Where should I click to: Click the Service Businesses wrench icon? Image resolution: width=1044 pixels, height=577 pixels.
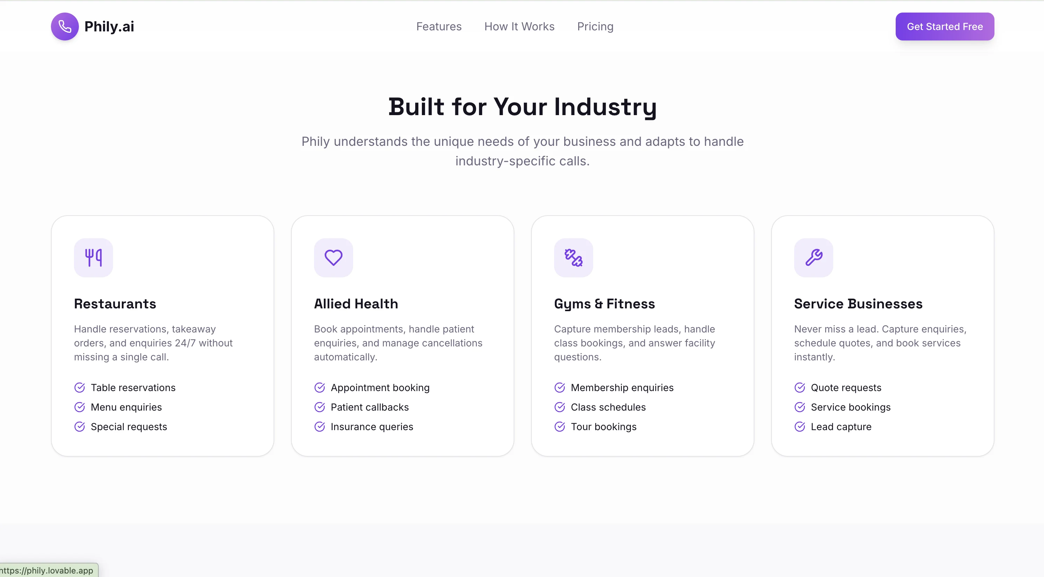tap(813, 258)
